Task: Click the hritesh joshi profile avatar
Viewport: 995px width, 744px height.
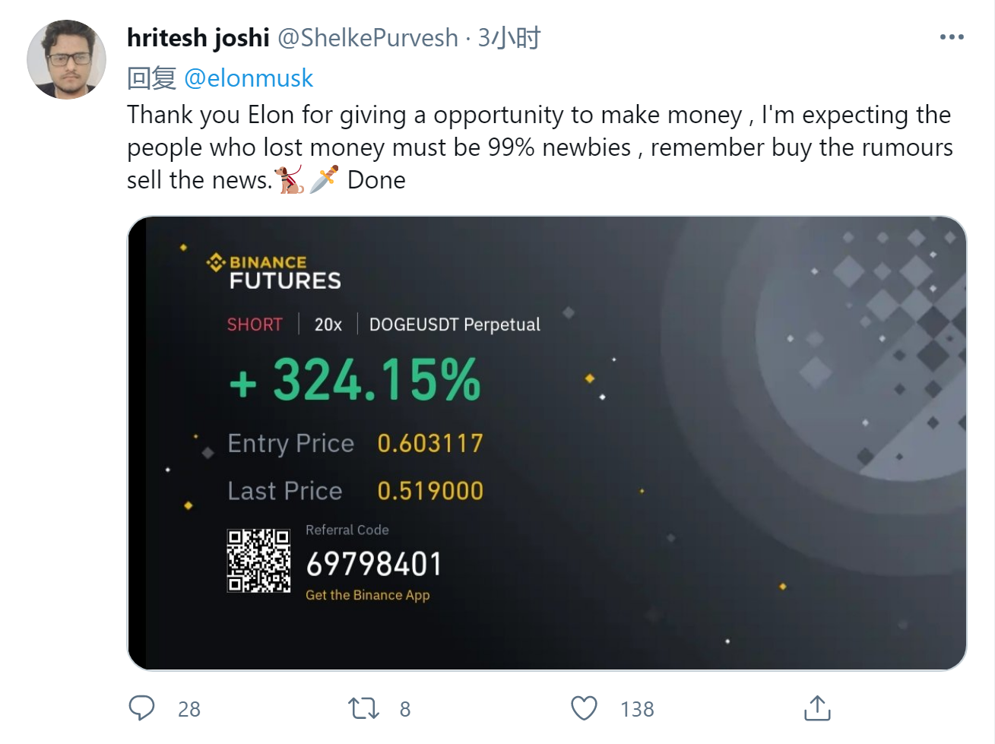Action: pyautogui.click(x=67, y=59)
